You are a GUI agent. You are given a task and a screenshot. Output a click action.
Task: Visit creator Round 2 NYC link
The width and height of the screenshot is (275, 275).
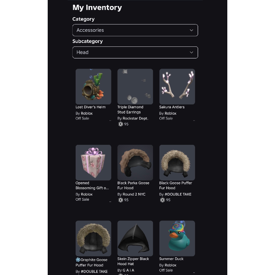tap(134, 194)
